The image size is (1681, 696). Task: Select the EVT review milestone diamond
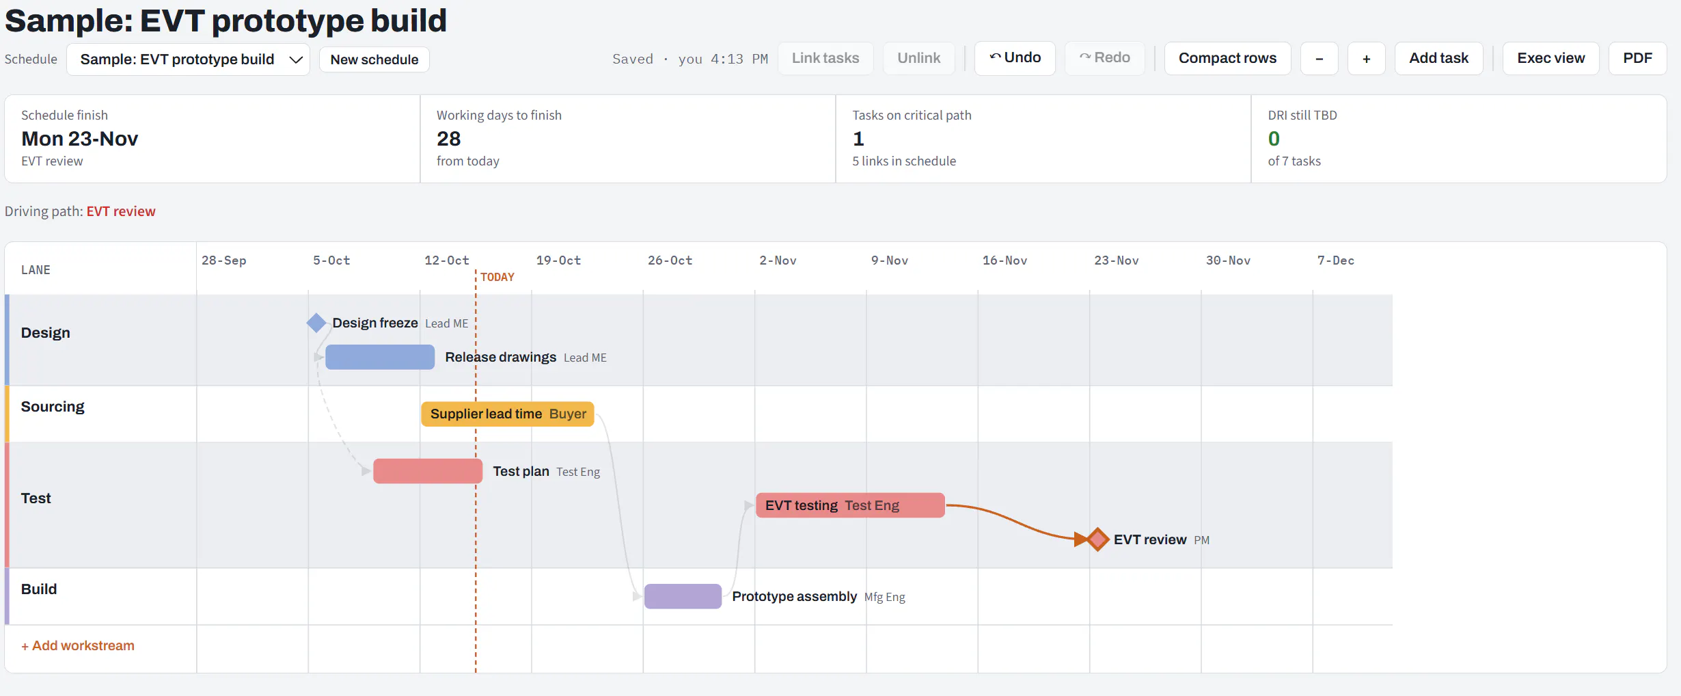[1097, 539]
